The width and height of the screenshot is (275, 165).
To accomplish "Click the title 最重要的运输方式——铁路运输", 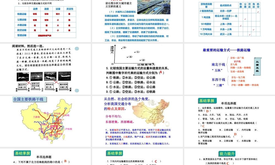I will [227, 50].
